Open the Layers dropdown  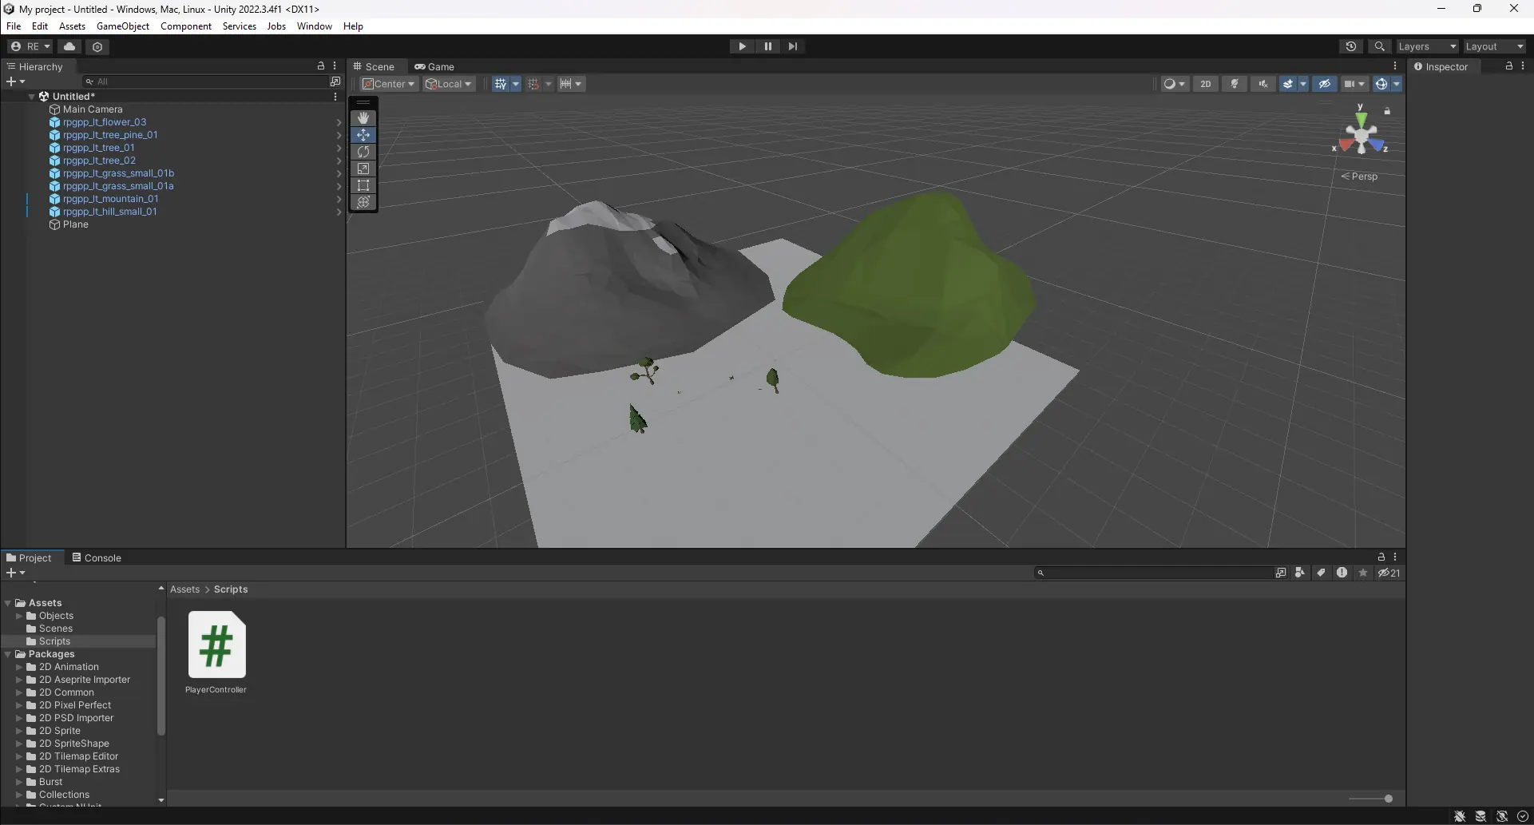coord(1428,46)
